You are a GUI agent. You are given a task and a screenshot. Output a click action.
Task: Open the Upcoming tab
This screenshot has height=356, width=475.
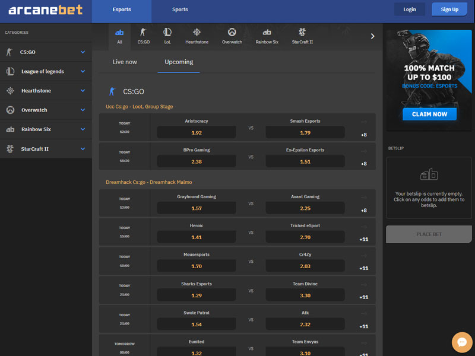(179, 62)
